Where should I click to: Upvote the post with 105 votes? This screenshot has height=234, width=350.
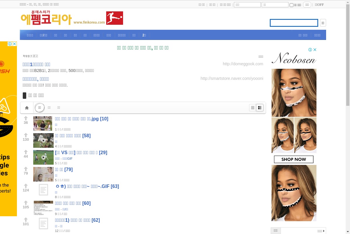26,203
